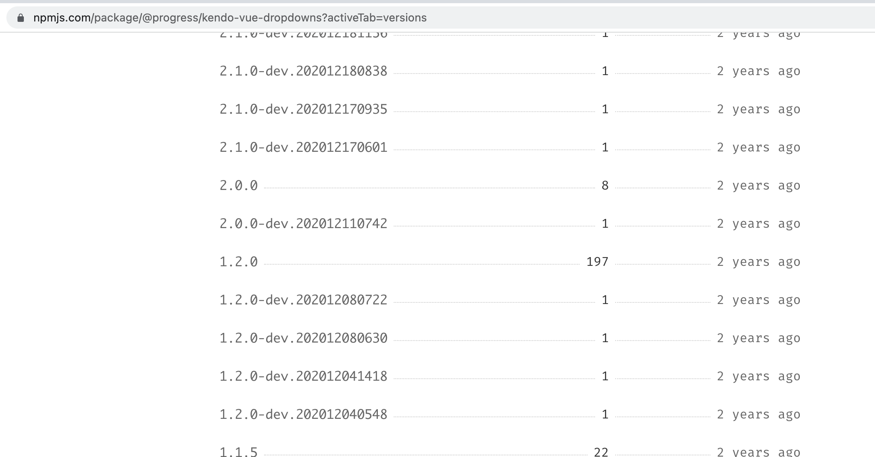Click the lock icon in address bar
Viewport: 875px width, 457px height.
[21, 18]
